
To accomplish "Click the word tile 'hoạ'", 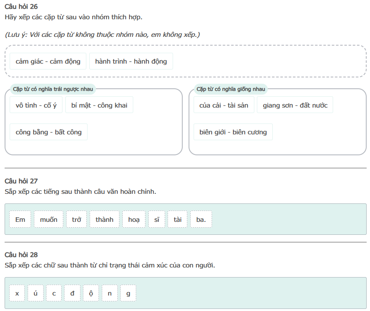I will [134, 219].
